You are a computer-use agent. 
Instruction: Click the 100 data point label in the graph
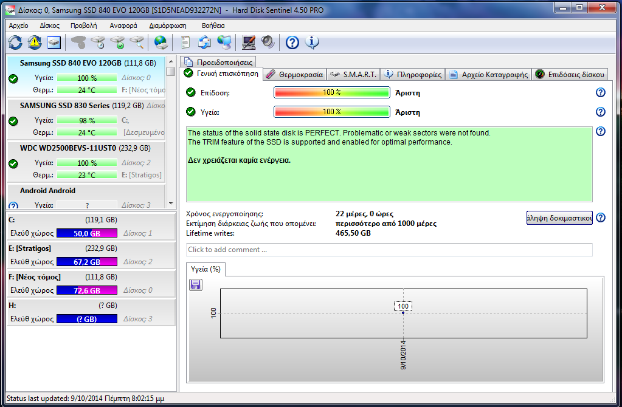click(403, 306)
